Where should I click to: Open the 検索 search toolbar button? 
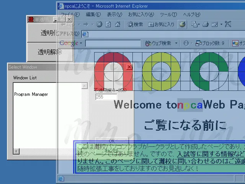click(135, 24)
